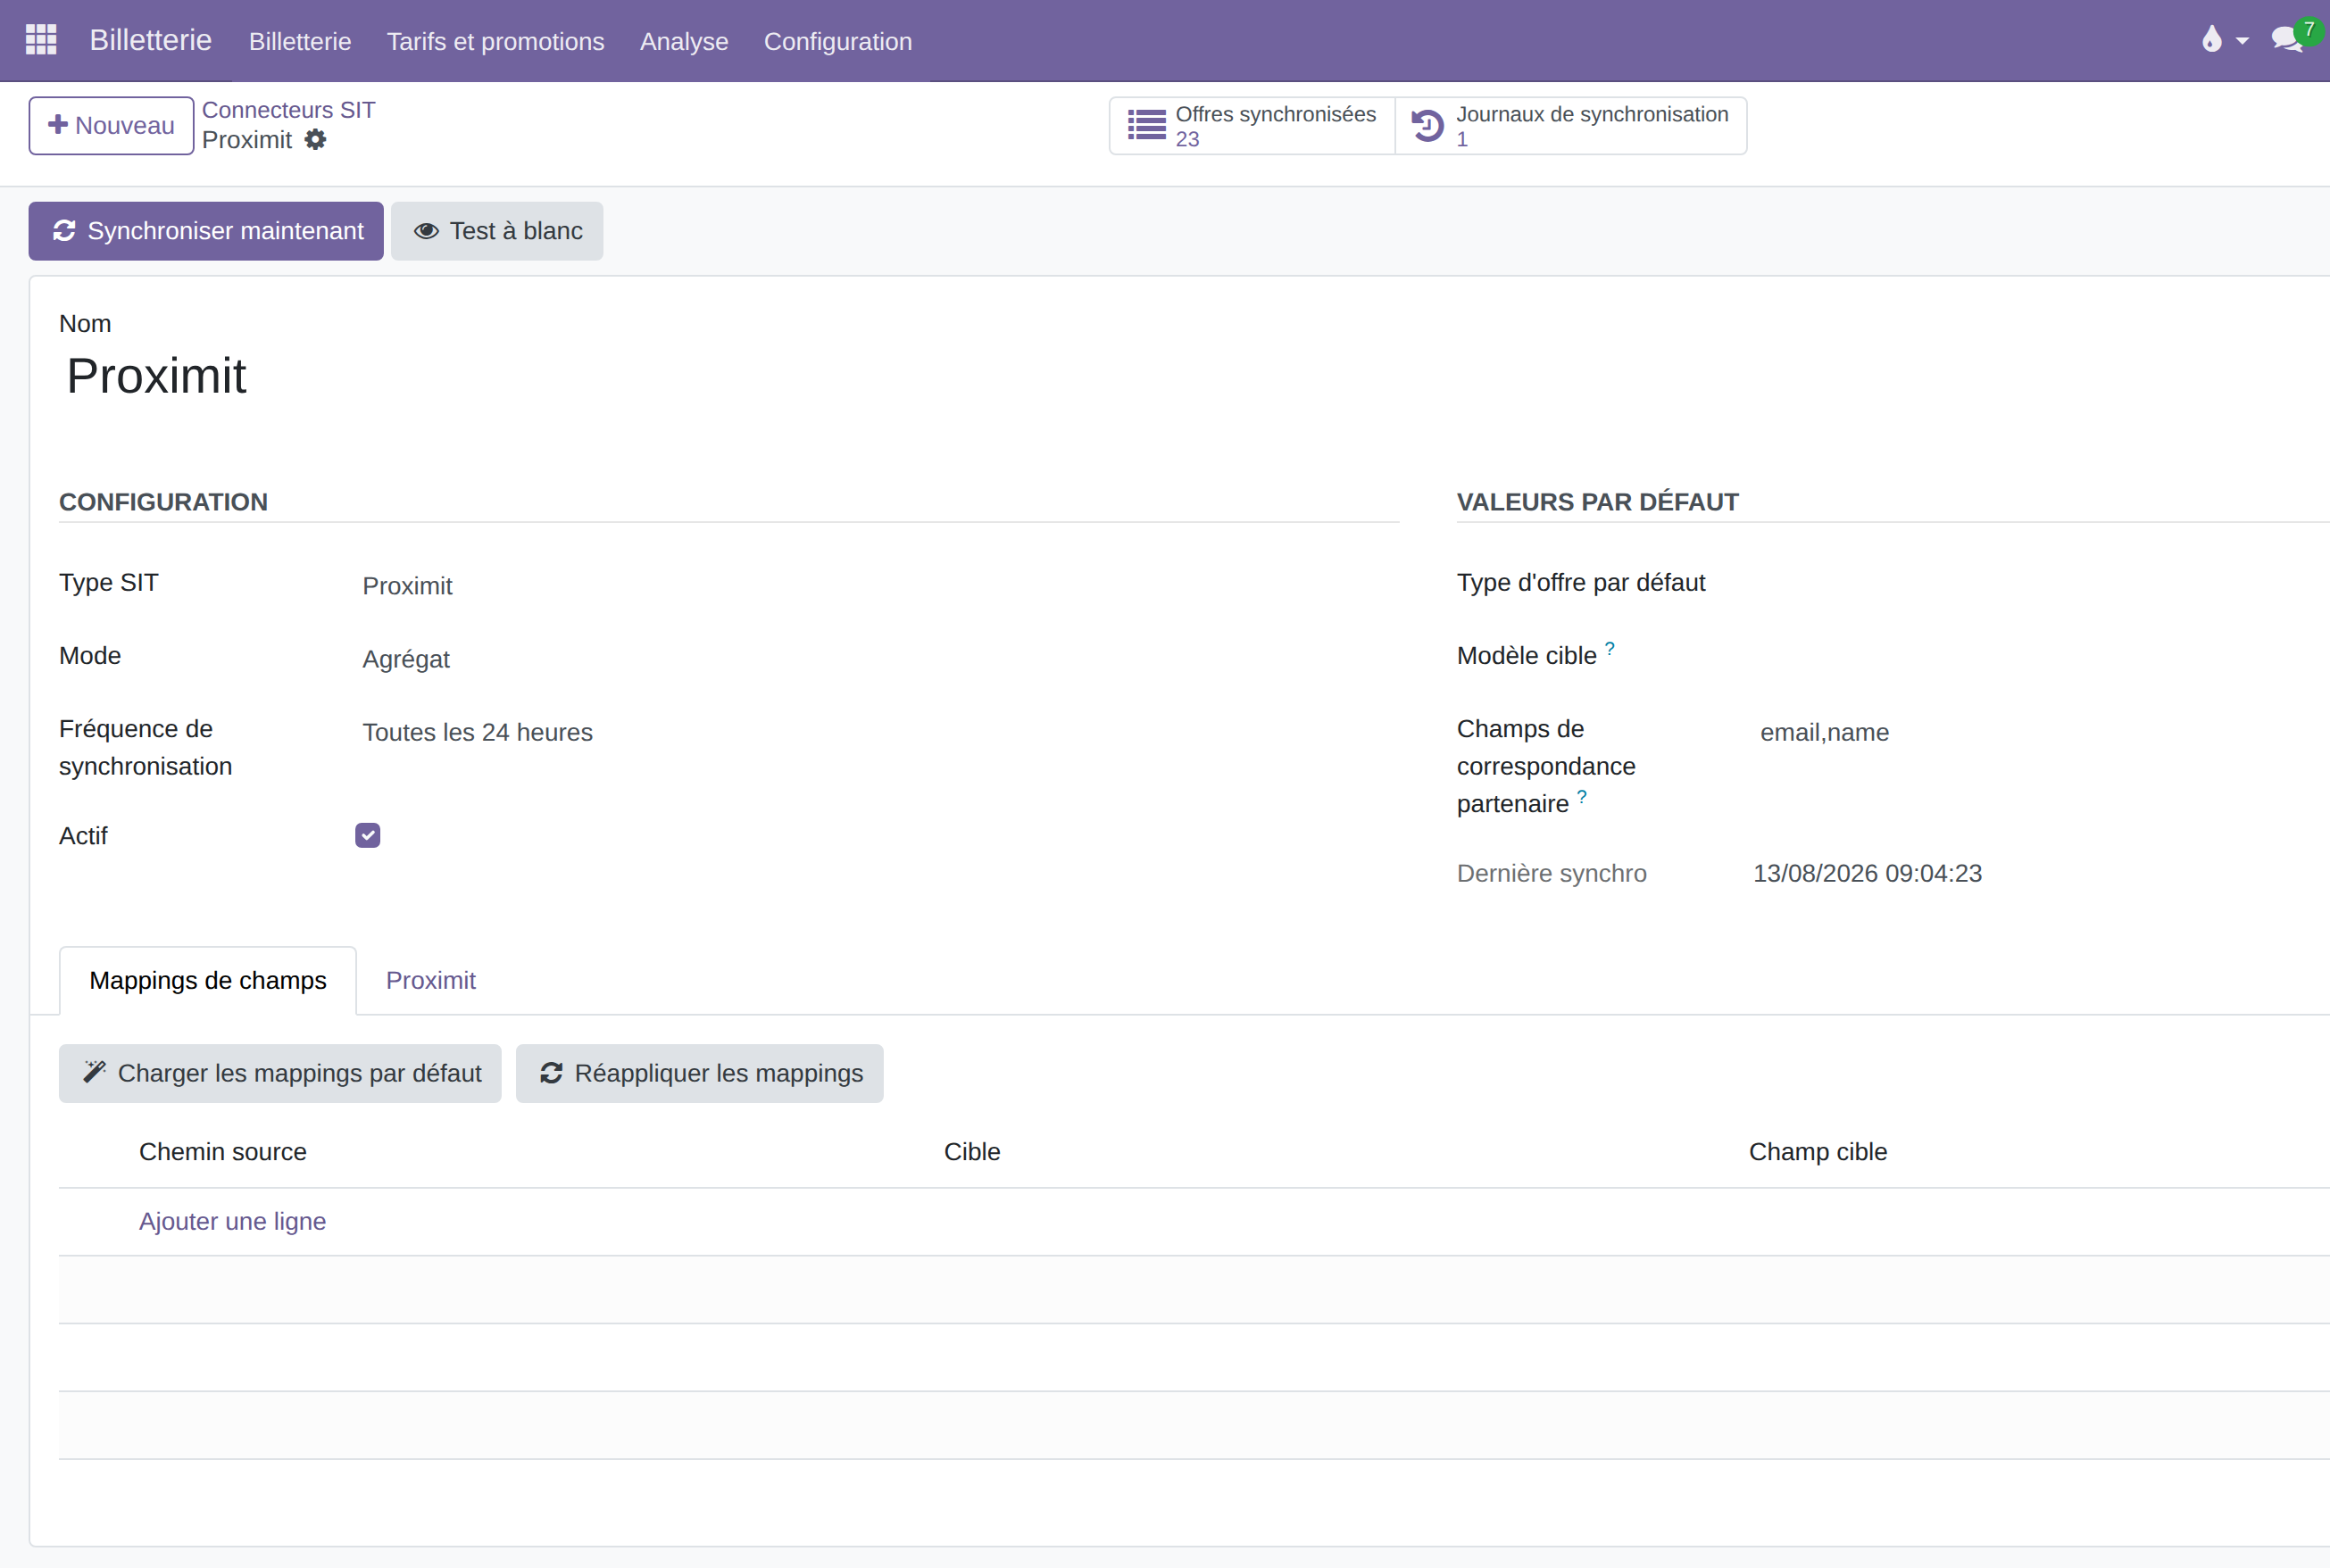Click Synchroniser maintenant
The width and height of the screenshot is (2330, 1568).
pyautogui.click(x=206, y=231)
